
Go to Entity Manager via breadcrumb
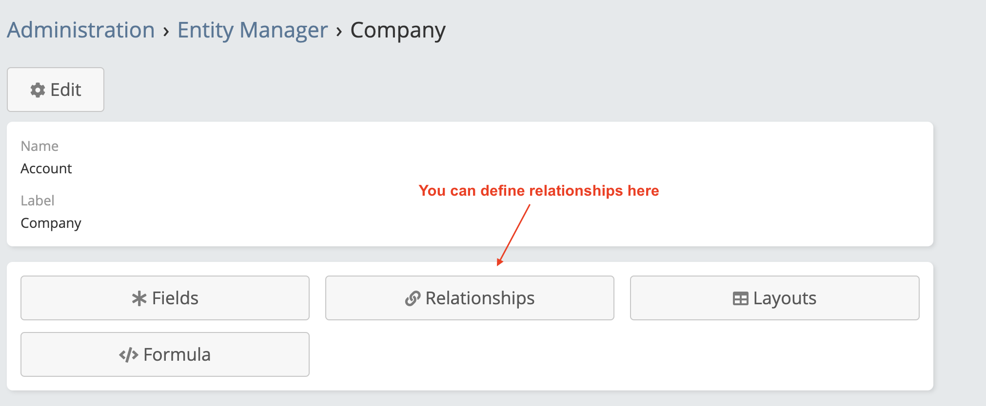pos(252,30)
